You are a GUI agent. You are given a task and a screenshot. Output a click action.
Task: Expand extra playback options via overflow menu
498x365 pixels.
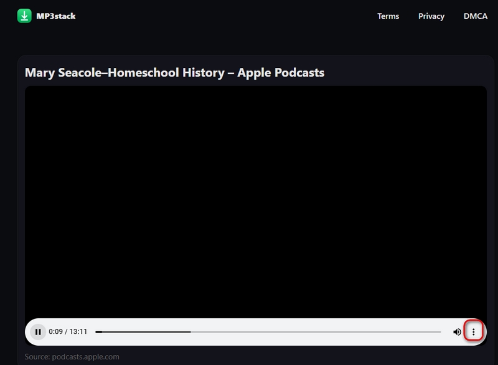point(475,331)
